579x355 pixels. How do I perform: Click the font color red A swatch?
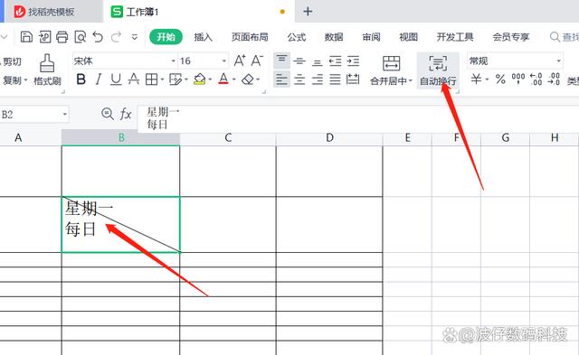223,79
